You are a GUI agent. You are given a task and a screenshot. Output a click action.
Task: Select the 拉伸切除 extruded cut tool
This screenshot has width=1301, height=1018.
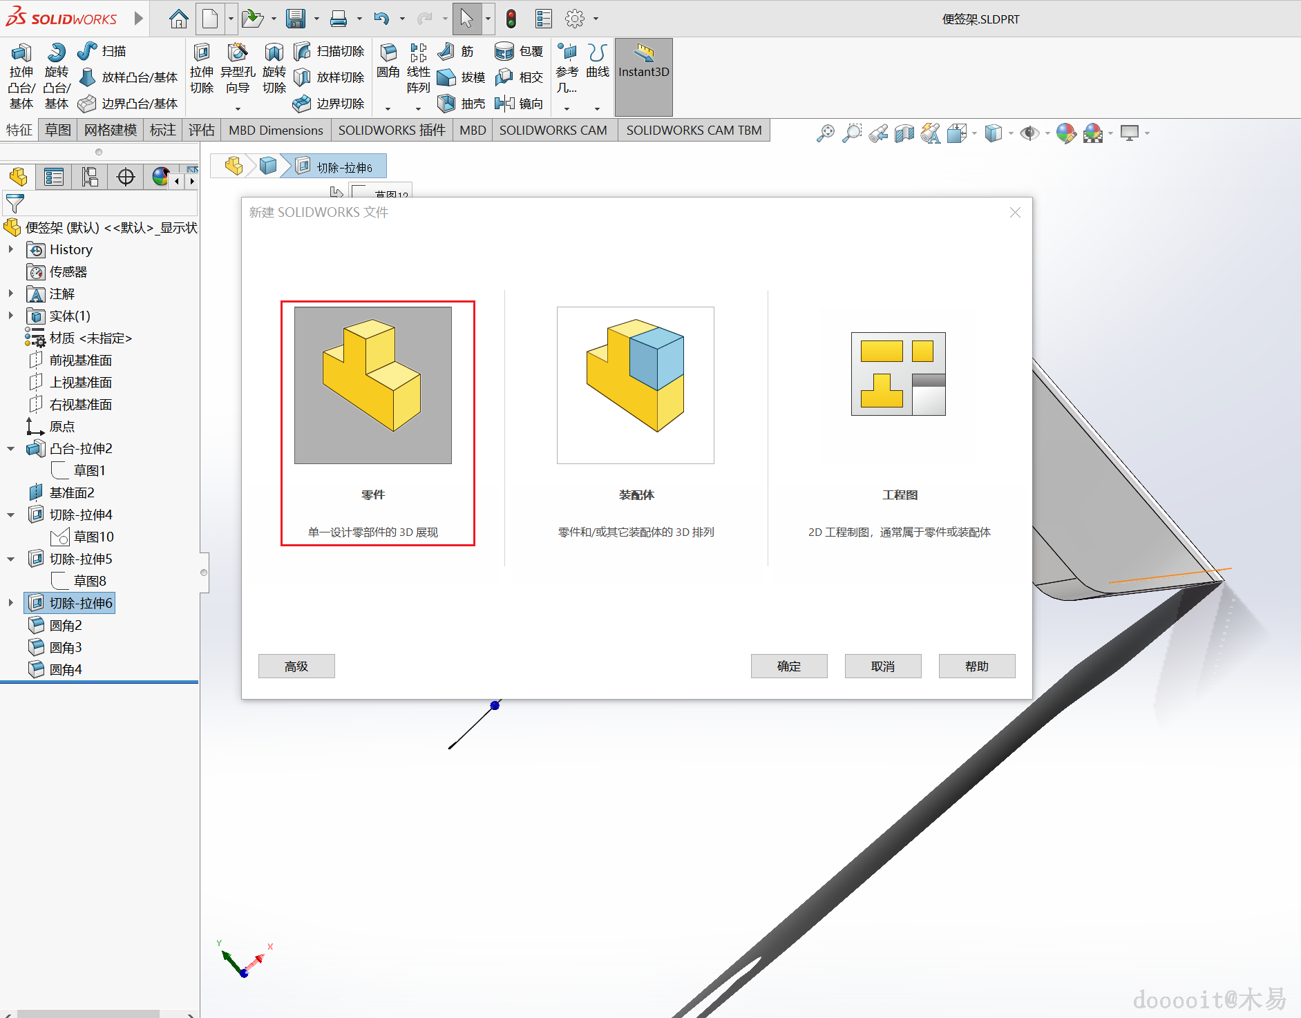[202, 69]
